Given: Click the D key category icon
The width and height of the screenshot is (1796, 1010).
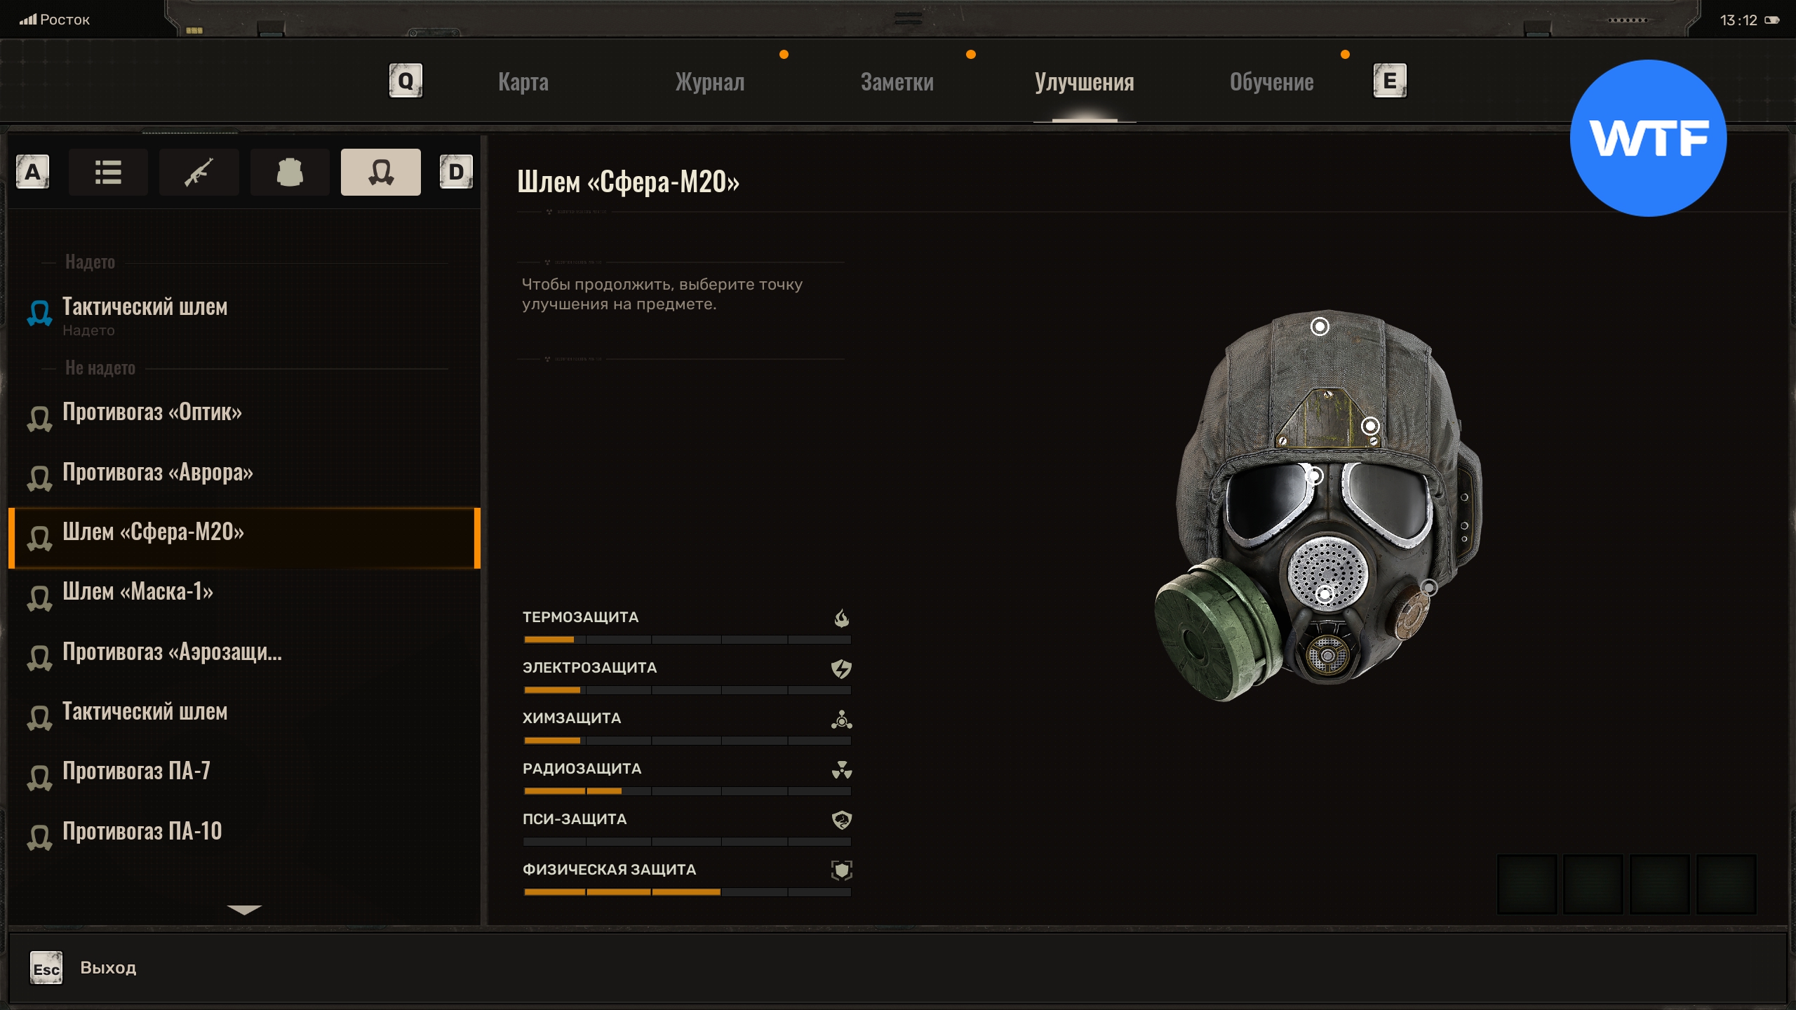Looking at the screenshot, I should [456, 172].
